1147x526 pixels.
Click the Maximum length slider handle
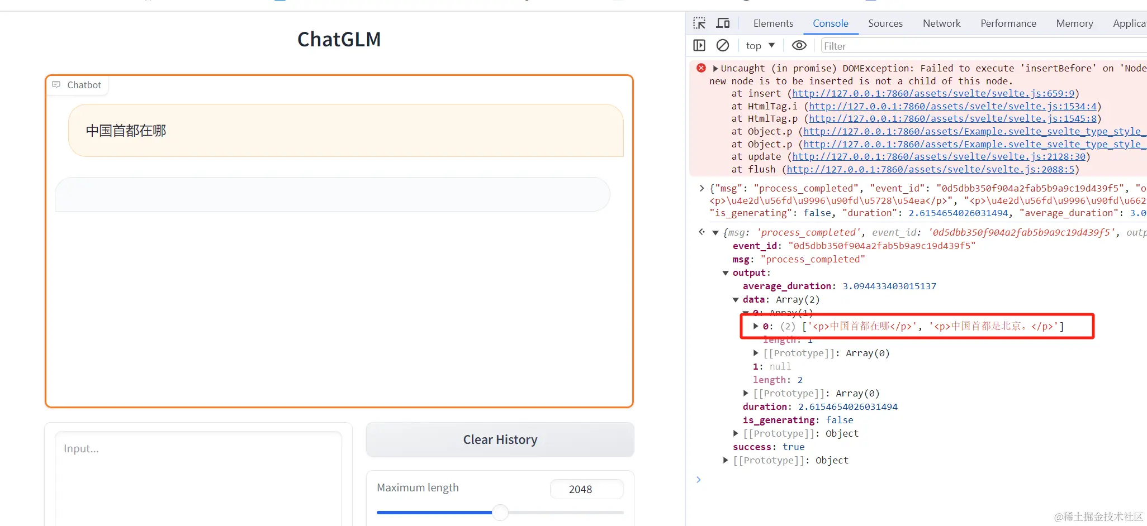500,512
